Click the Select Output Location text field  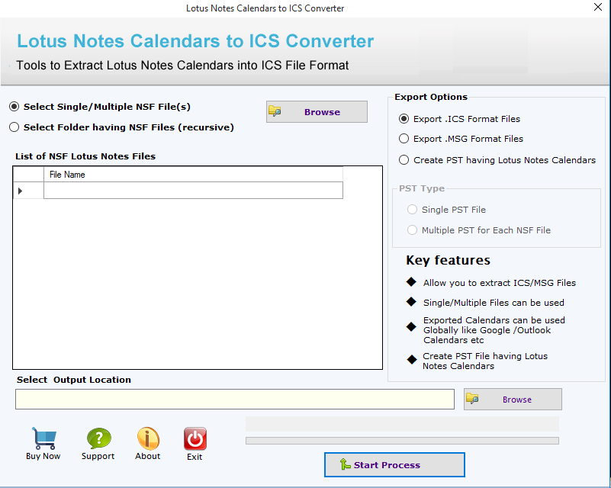(x=235, y=400)
